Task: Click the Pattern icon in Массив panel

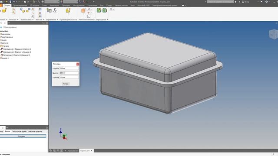Action: click(x=40, y=9)
